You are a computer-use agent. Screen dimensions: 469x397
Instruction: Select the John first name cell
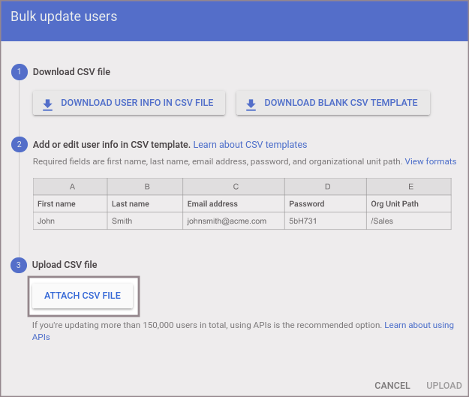tap(47, 221)
